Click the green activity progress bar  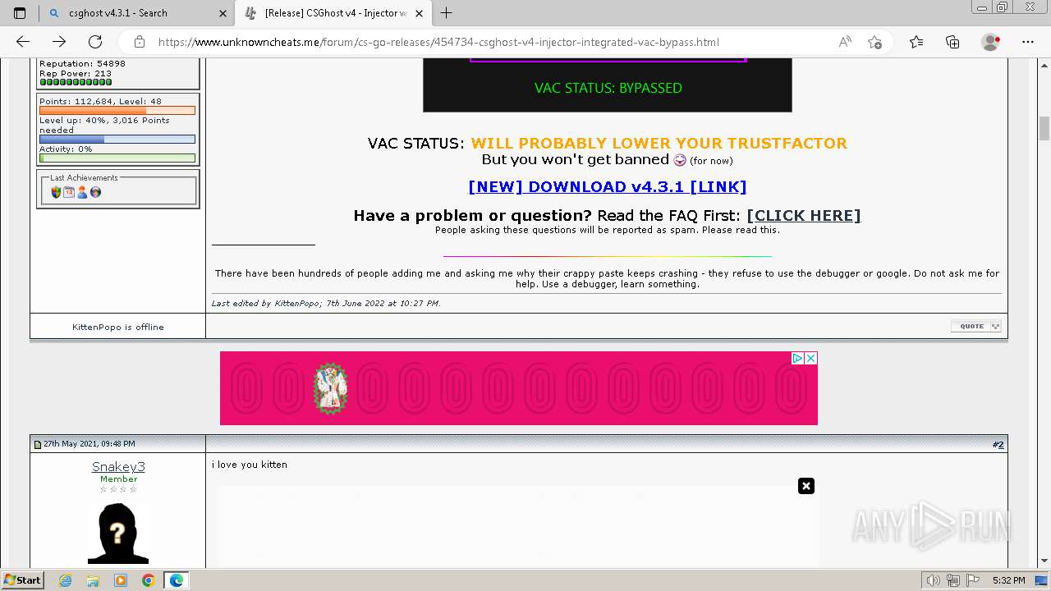(x=117, y=158)
